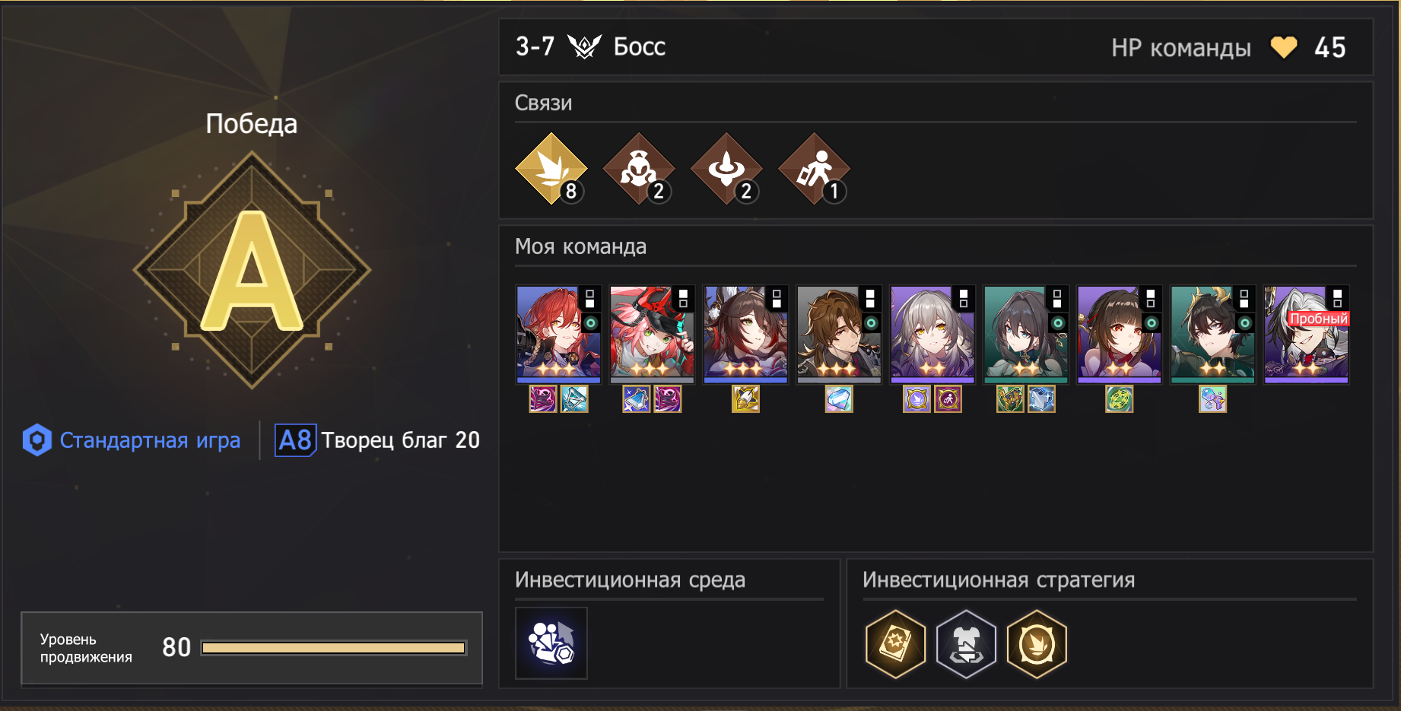This screenshot has height=711, width=1401.
Task: Click the gold equipment item under third character
Action: [x=745, y=399]
